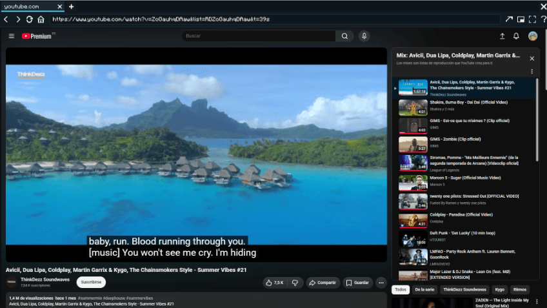
Task: Select the current Summer Vibes #21 playlist item
Action: pos(464,88)
